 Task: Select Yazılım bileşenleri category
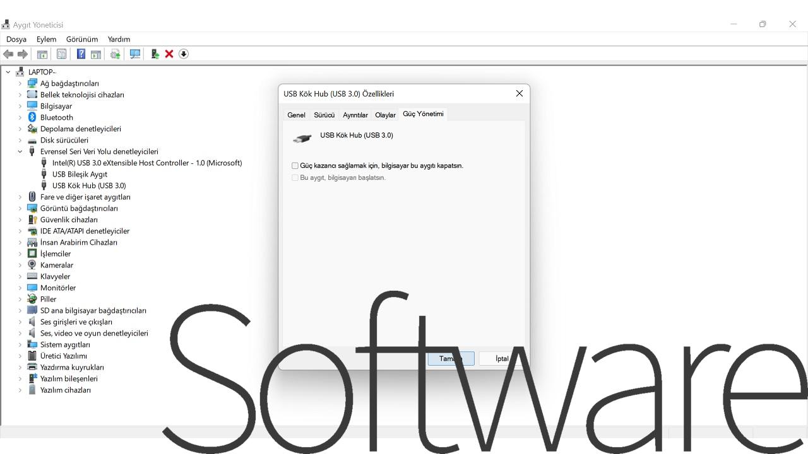[69, 378]
